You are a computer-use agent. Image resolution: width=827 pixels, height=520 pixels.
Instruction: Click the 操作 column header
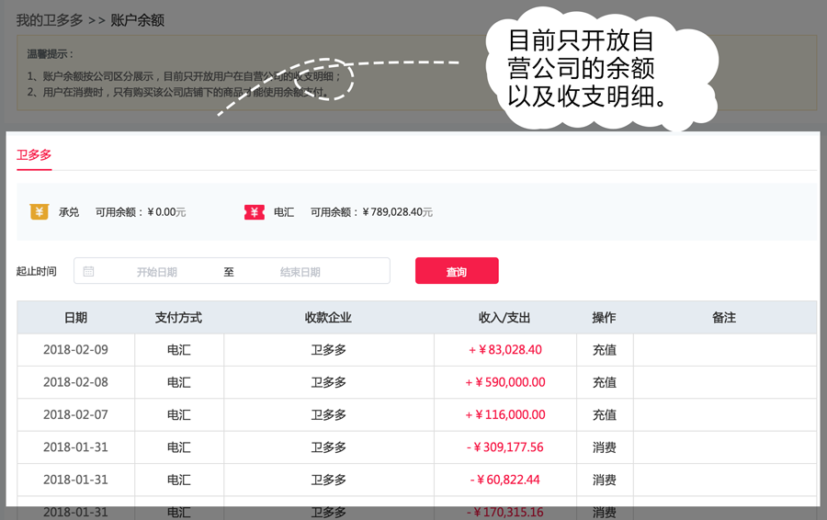[x=604, y=318]
